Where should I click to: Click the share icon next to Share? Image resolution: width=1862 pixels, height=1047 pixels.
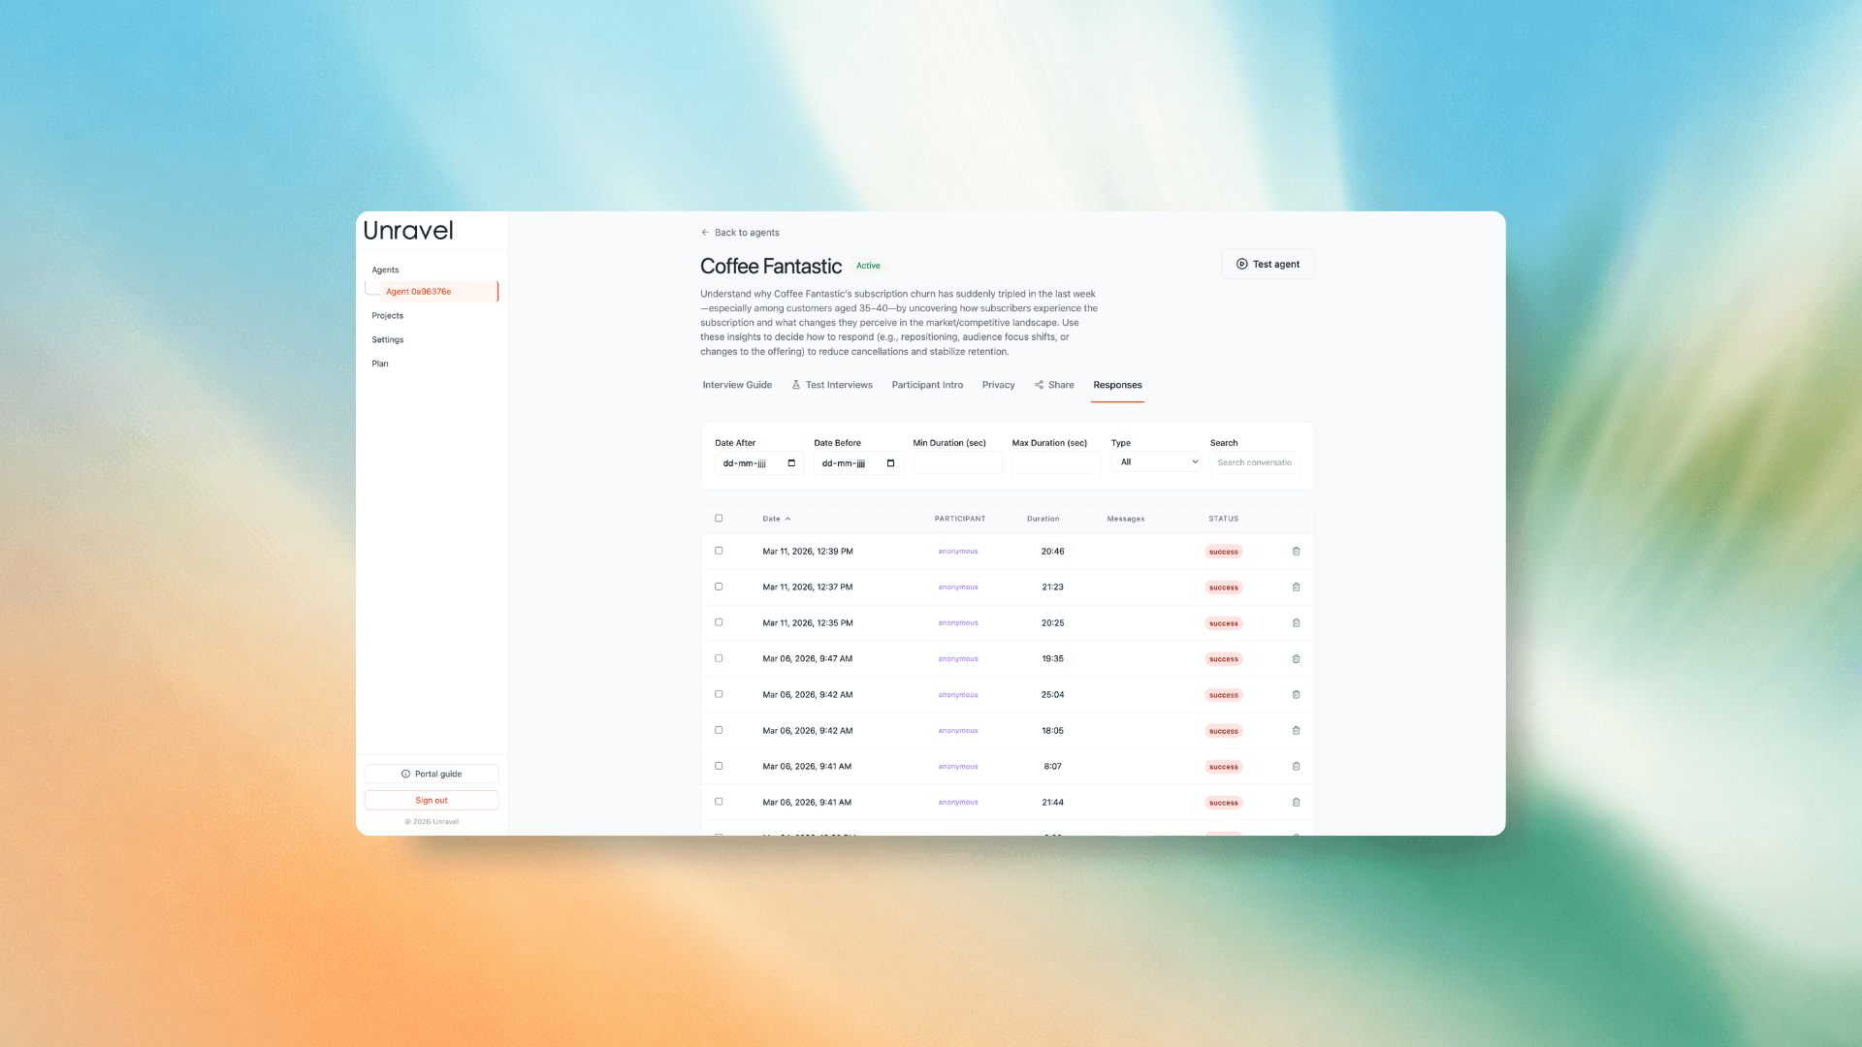tap(1040, 385)
